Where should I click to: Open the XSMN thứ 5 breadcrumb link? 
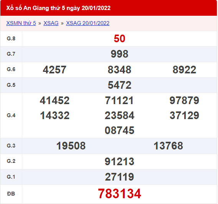(x=21, y=23)
